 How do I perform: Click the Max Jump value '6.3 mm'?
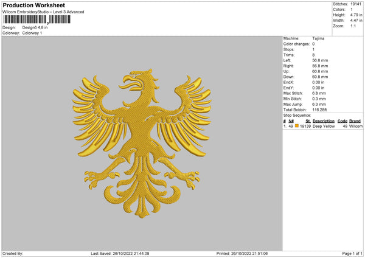pos(319,105)
